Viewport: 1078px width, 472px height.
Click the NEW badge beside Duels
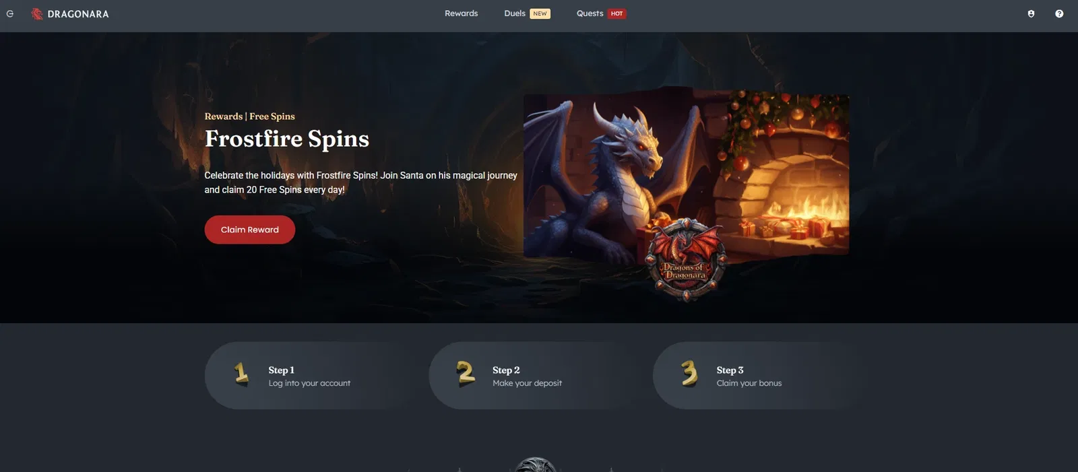(x=540, y=13)
